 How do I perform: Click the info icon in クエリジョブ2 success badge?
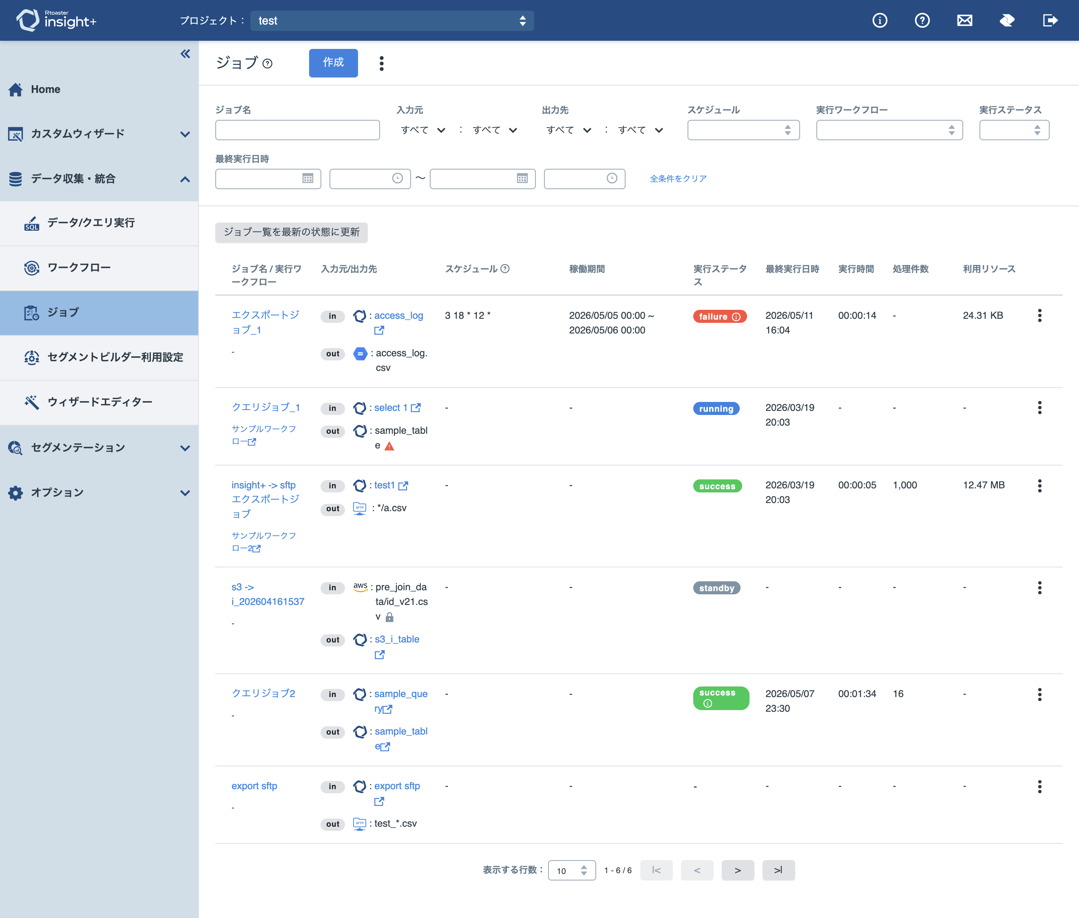[x=708, y=704]
